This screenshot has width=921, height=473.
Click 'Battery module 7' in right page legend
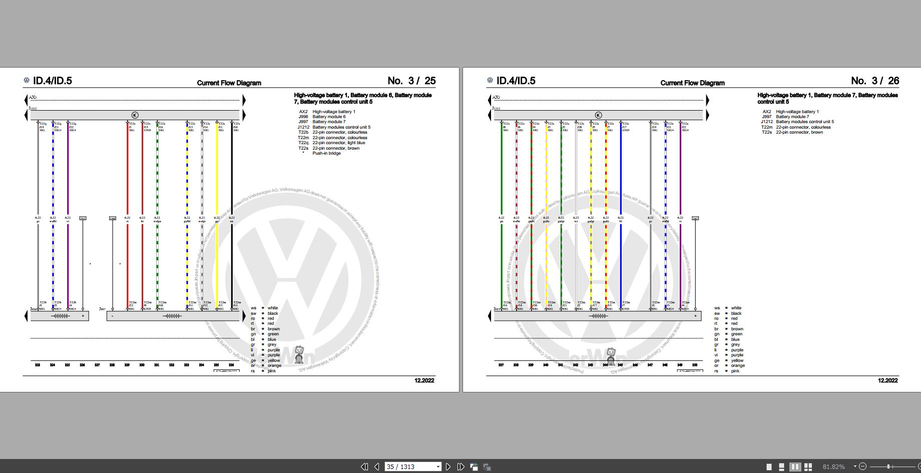point(792,117)
